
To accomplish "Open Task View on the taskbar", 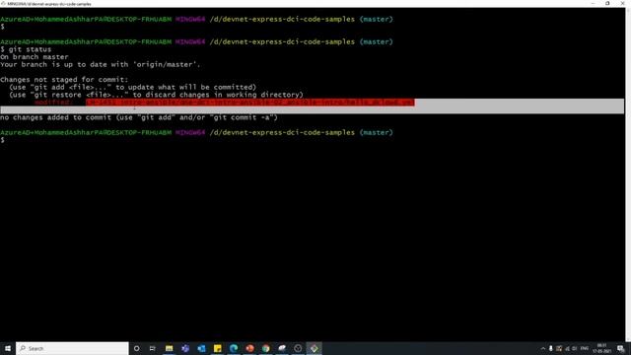I will [x=153, y=348].
